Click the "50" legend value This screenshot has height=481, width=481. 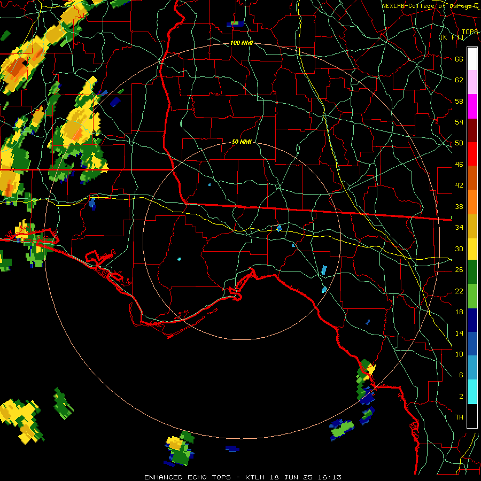pyautogui.click(x=459, y=143)
